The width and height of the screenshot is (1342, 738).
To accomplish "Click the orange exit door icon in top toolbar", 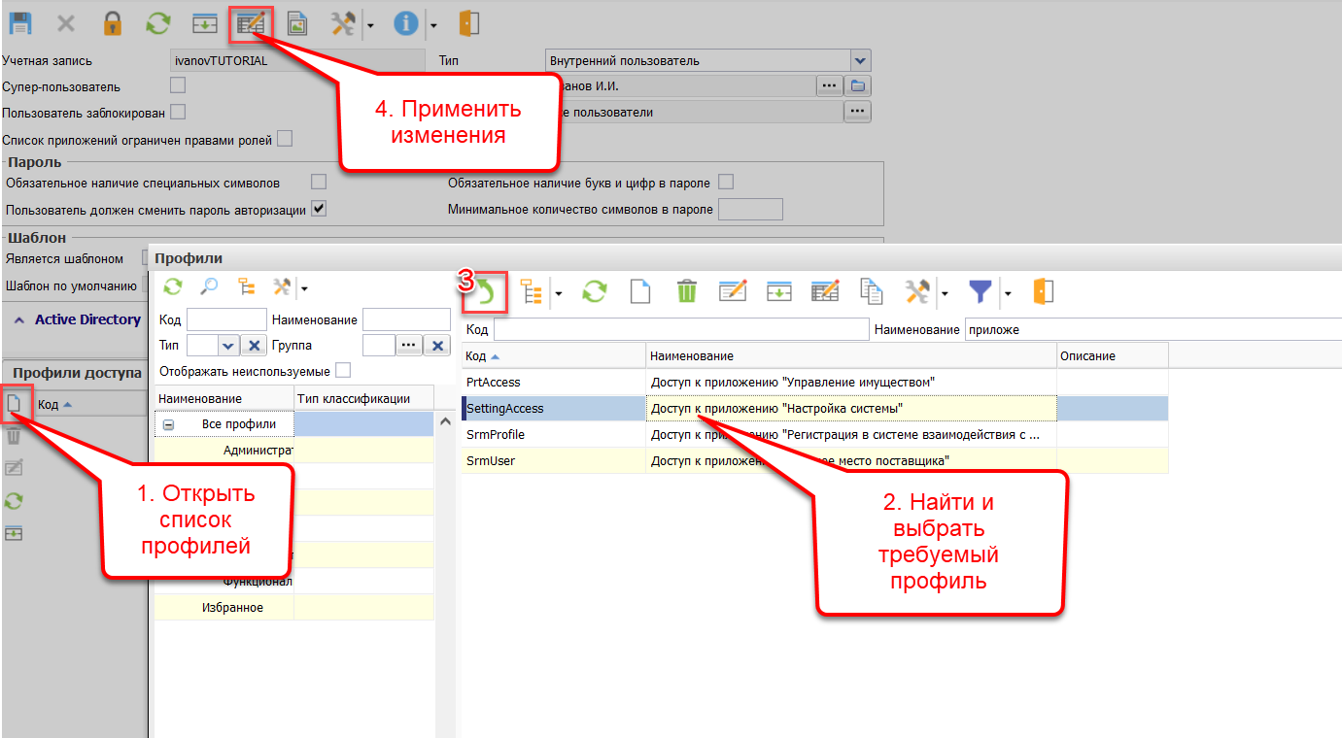I will click(x=469, y=23).
